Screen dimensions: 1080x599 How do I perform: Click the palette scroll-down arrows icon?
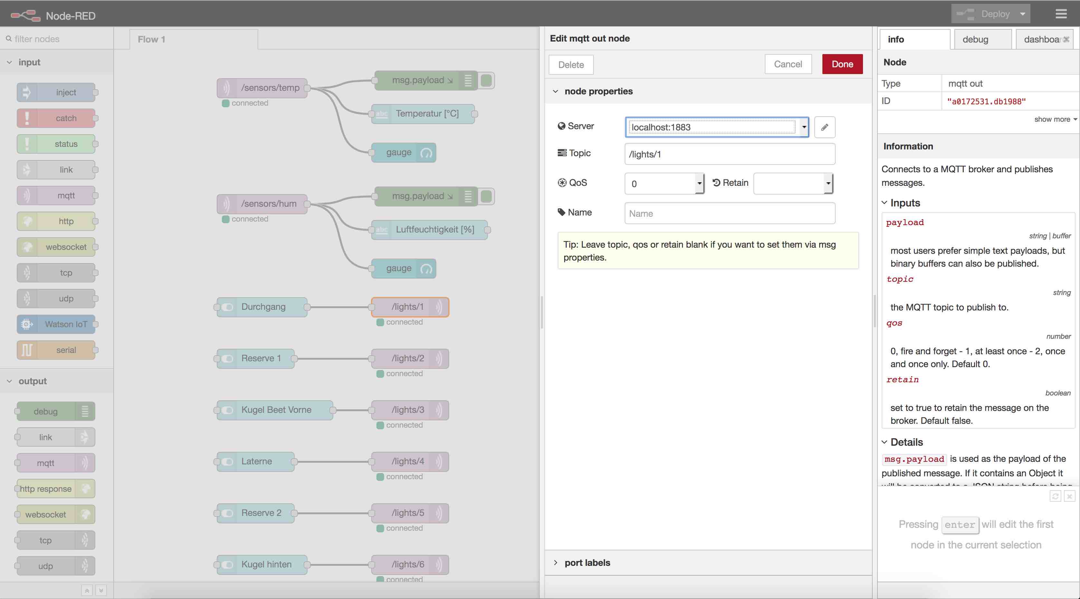coord(101,591)
